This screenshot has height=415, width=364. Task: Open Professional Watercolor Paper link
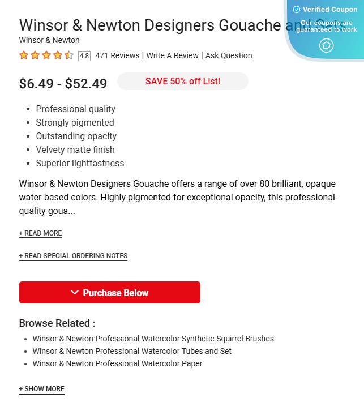[117, 363]
